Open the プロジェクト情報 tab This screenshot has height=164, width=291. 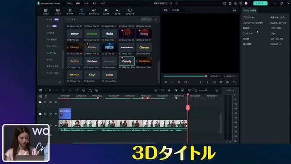(x=250, y=10)
